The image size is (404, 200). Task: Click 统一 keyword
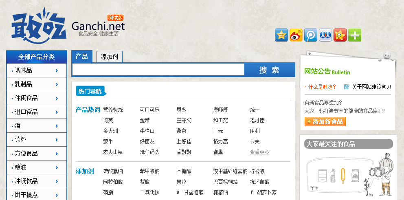[255, 110]
